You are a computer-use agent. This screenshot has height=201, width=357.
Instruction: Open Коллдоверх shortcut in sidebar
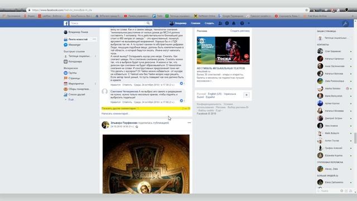[73, 61]
